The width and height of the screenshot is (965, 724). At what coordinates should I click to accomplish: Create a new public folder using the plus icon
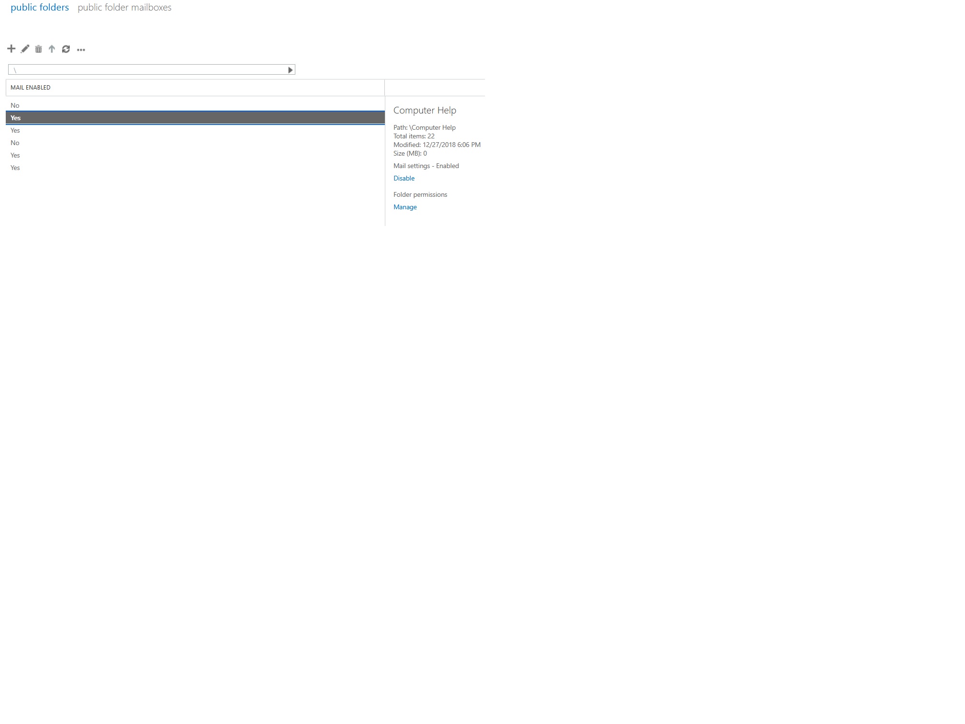tap(11, 49)
